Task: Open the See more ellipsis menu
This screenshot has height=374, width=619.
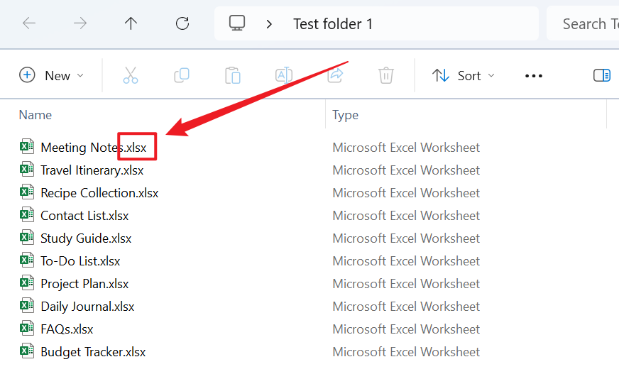Action: 533,76
